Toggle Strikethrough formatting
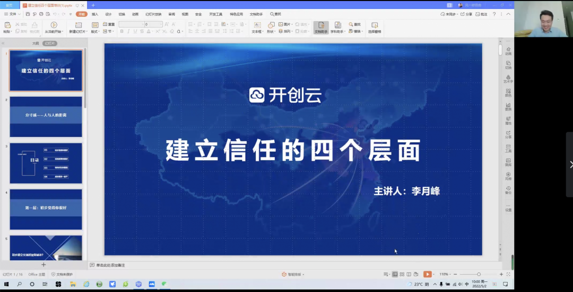 click(142, 31)
